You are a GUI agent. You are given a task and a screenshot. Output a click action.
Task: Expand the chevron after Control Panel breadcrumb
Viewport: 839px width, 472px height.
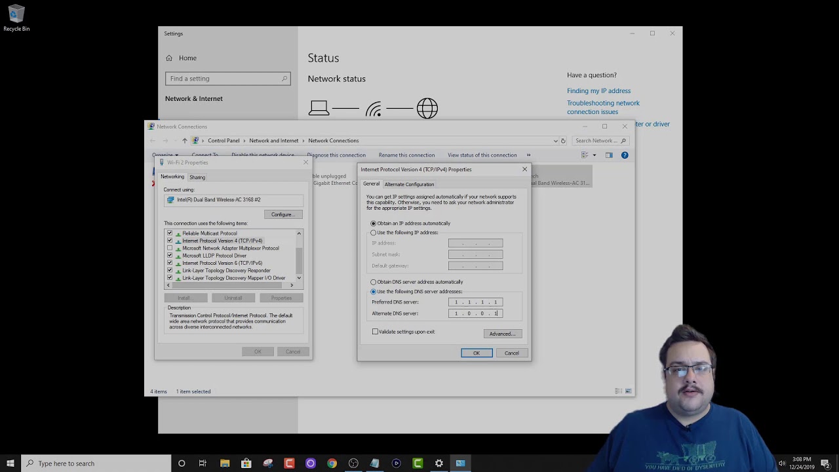coord(244,140)
